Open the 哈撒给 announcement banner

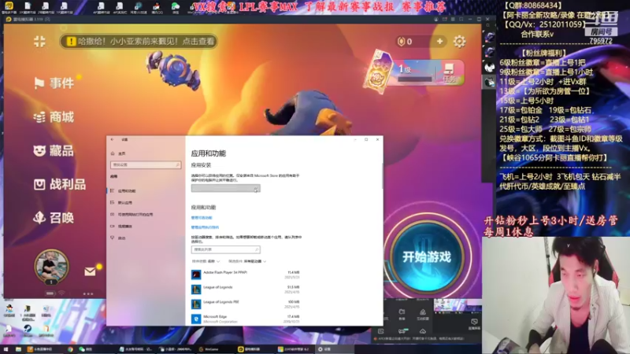(x=139, y=42)
